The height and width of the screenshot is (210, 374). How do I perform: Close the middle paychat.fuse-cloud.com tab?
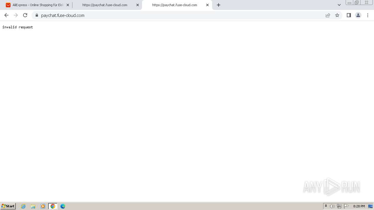point(138,5)
